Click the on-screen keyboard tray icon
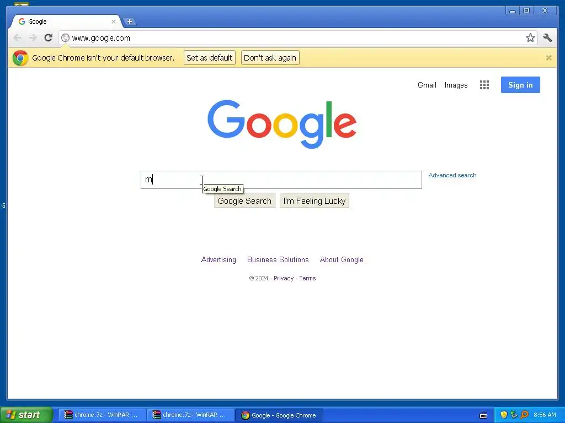Image resolution: width=565 pixels, height=423 pixels. click(x=483, y=415)
